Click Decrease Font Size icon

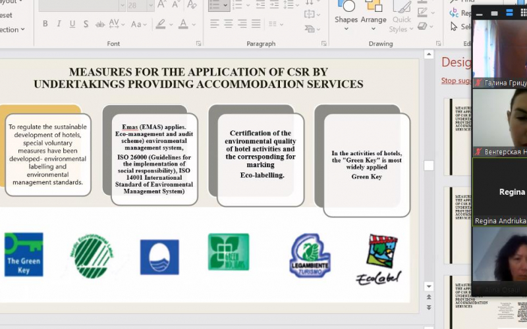(176, 5)
